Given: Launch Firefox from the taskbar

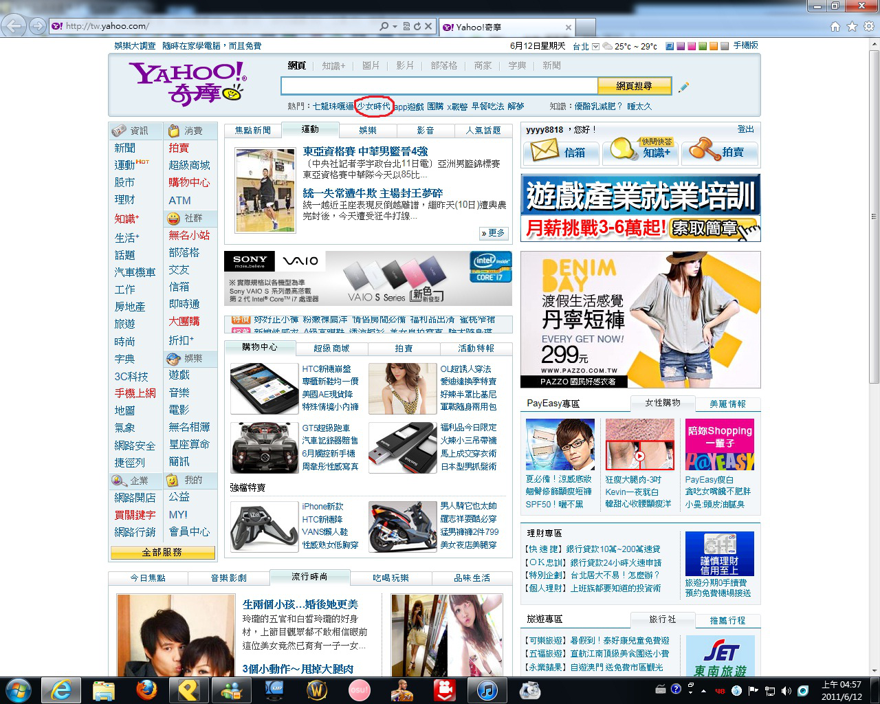Looking at the screenshot, I should 146,690.
